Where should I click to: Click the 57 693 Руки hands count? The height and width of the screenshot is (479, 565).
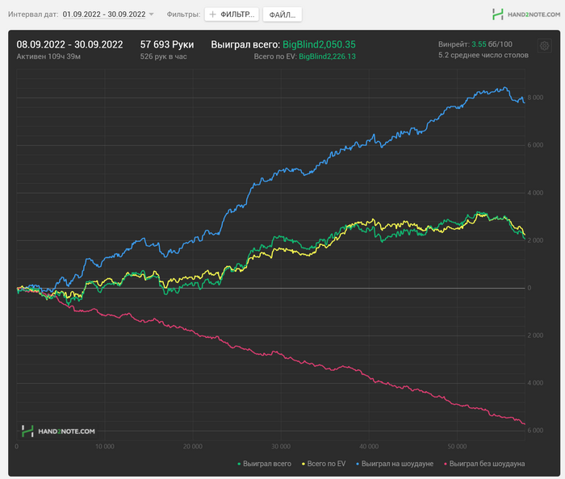coord(167,44)
